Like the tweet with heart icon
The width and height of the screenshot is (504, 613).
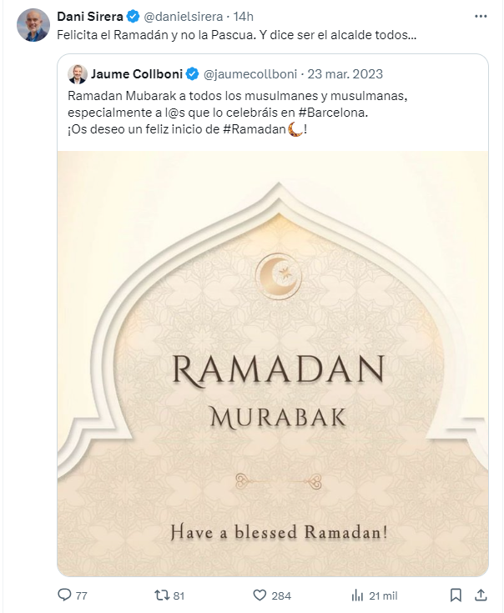pos(260,595)
